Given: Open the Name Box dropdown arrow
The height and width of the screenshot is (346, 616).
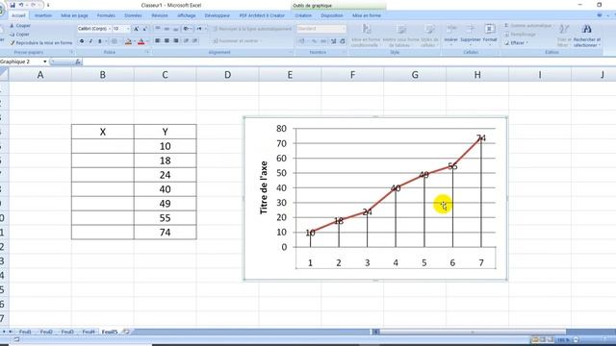Looking at the screenshot, I should pos(45,62).
